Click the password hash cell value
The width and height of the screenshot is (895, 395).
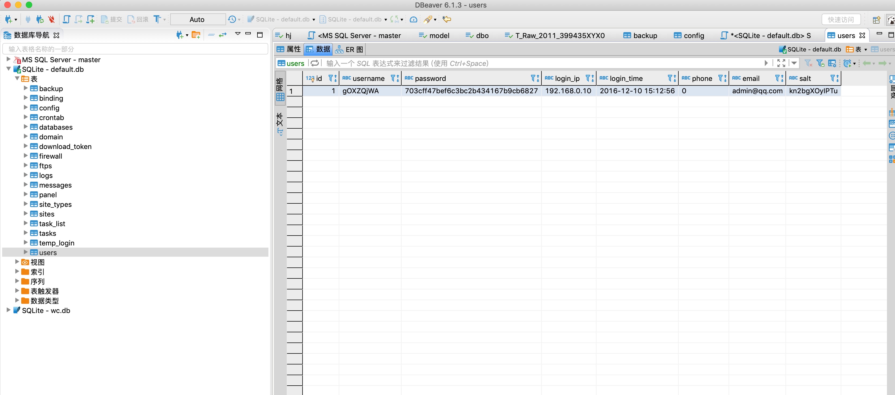471,91
